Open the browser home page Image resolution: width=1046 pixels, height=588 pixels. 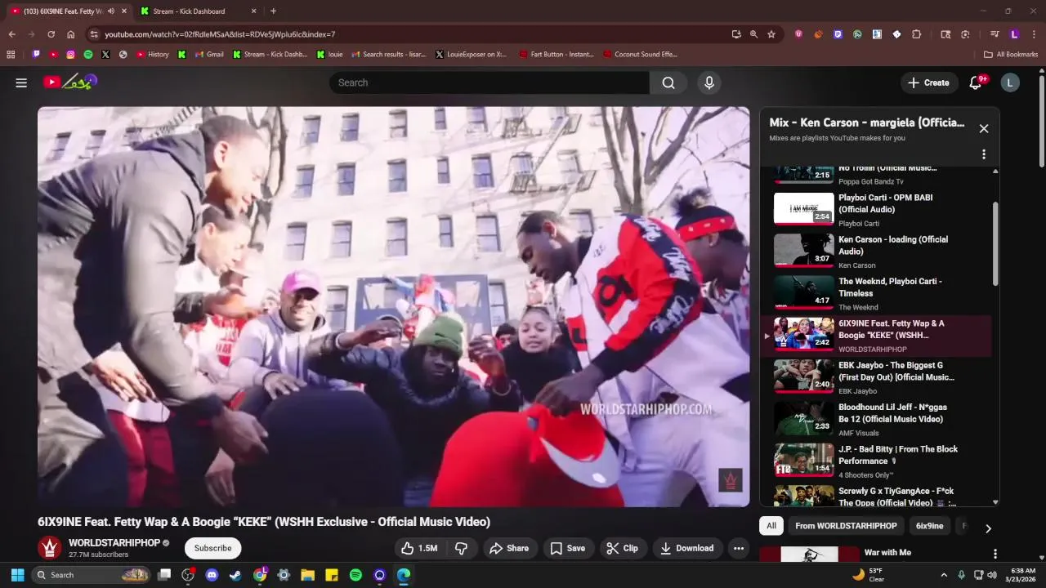click(71, 34)
